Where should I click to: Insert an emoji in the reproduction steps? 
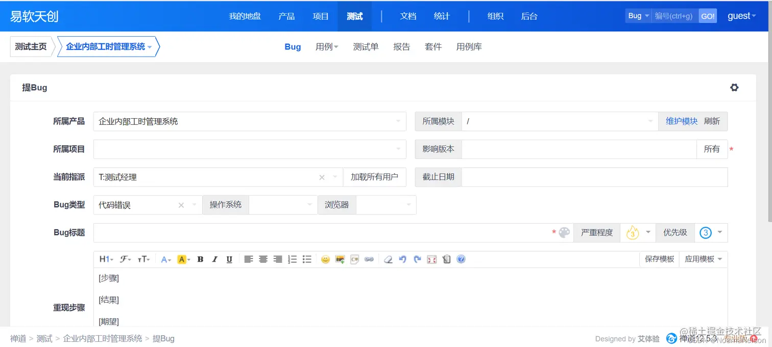(325, 259)
